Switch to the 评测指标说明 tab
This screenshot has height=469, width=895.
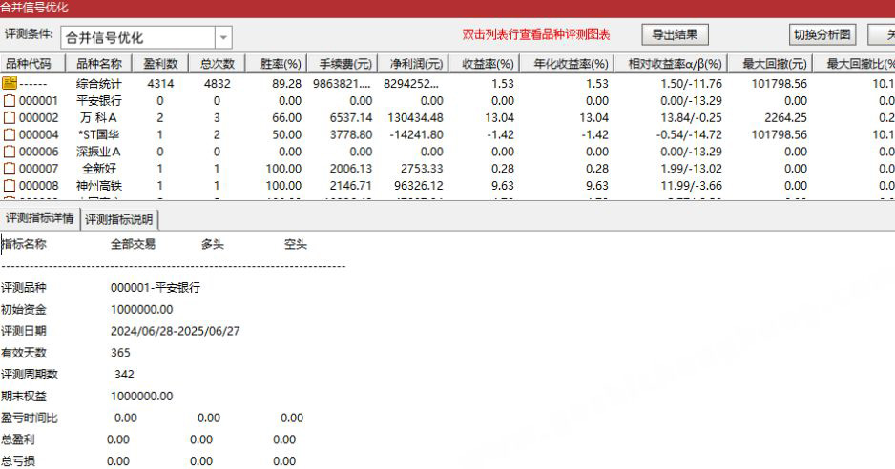119,219
